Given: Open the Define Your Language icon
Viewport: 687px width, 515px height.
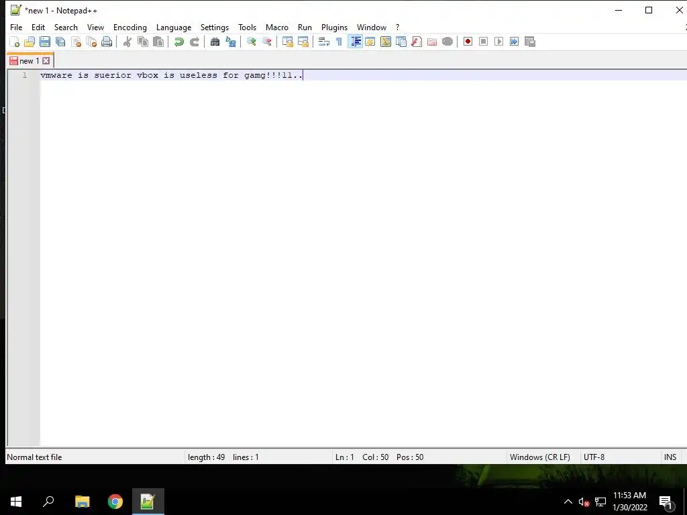Looking at the screenshot, I should 370,42.
